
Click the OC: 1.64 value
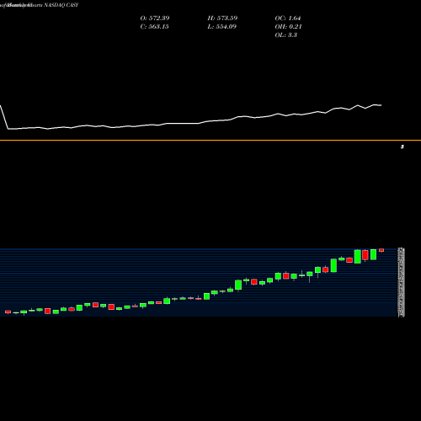(x=288, y=19)
